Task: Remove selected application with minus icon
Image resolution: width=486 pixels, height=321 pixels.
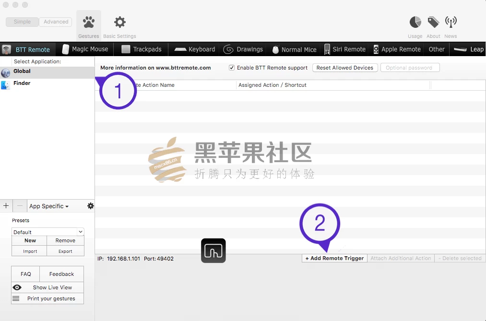Action: 20,206
